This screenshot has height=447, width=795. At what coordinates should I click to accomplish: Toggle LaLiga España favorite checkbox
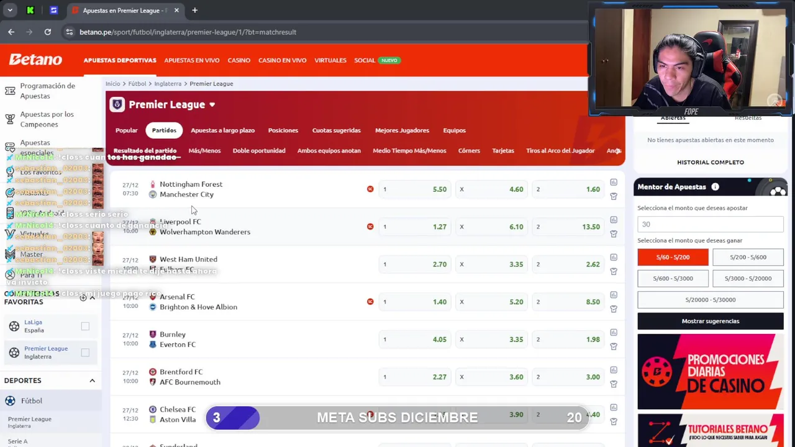point(85,326)
